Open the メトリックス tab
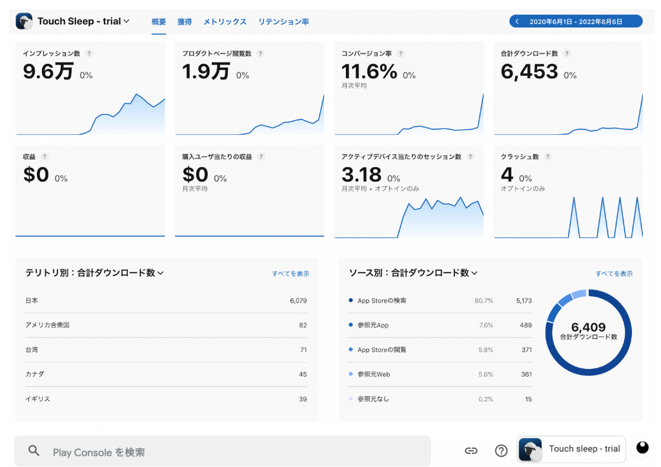661x467 pixels. point(225,21)
